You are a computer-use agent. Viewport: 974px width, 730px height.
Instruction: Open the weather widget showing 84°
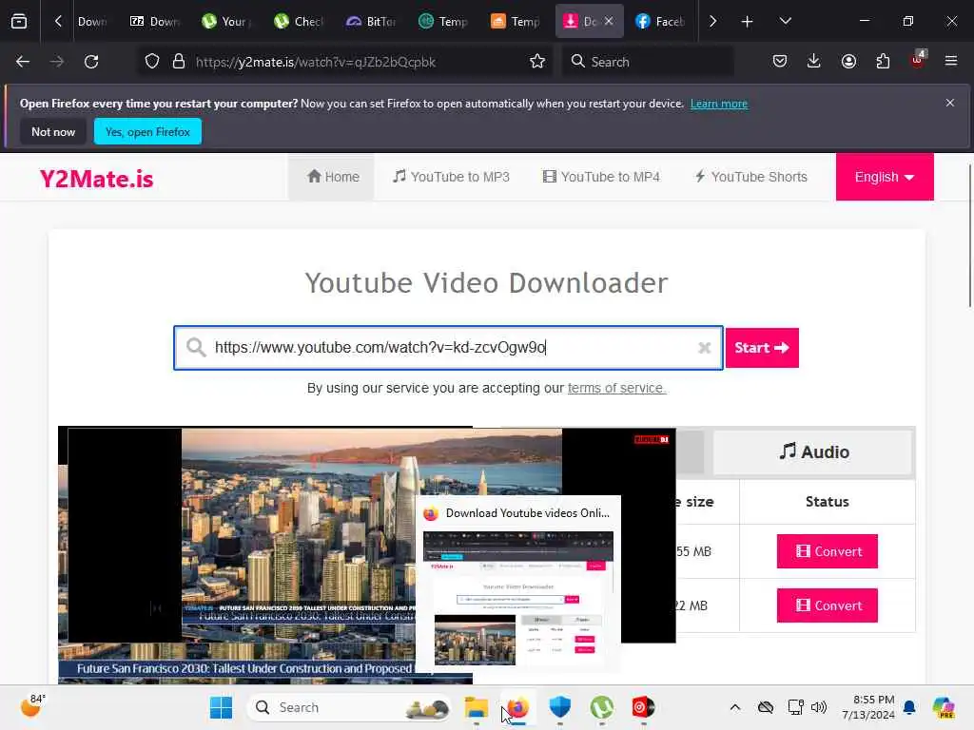[x=33, y=706]
